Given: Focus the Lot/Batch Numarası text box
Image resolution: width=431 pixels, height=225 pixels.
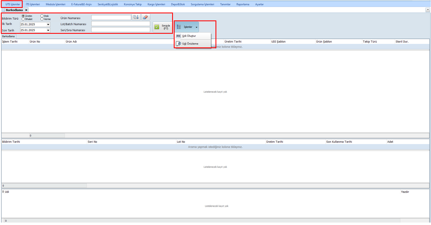Looking at the screenshot, I should click(121, 24).
